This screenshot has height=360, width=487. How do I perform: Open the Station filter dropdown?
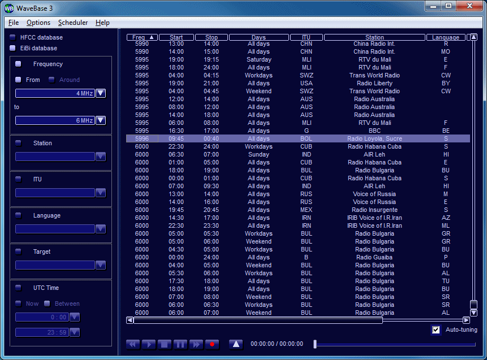[101, 157]
